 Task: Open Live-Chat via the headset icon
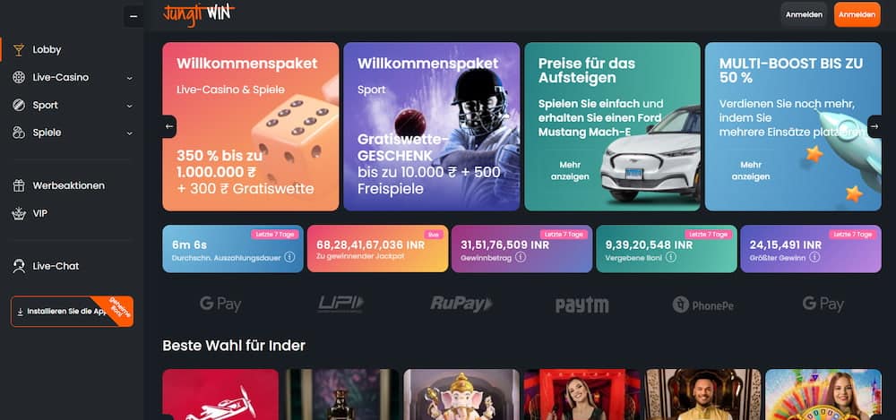point(19,266)
